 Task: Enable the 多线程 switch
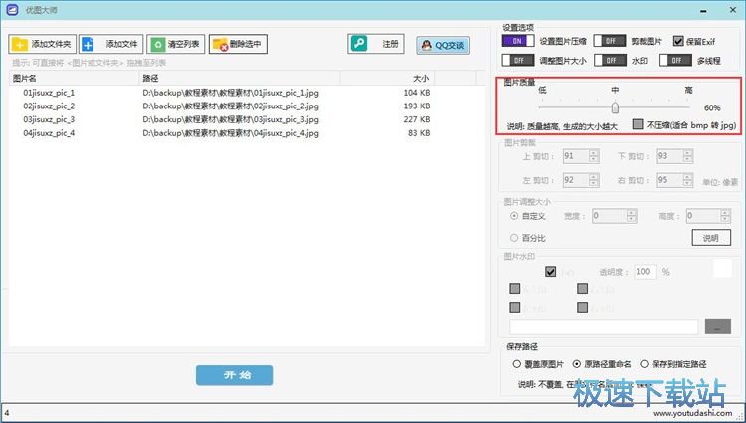click(675, 61)
